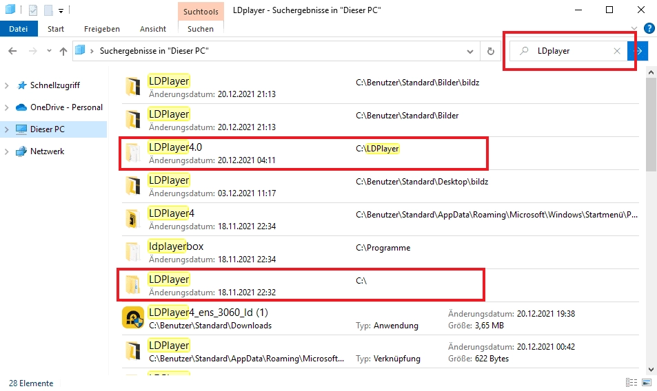
Task: Click path C:\Benutzer\Standard\Bilder\bildz
Action: tap(417, 83)
